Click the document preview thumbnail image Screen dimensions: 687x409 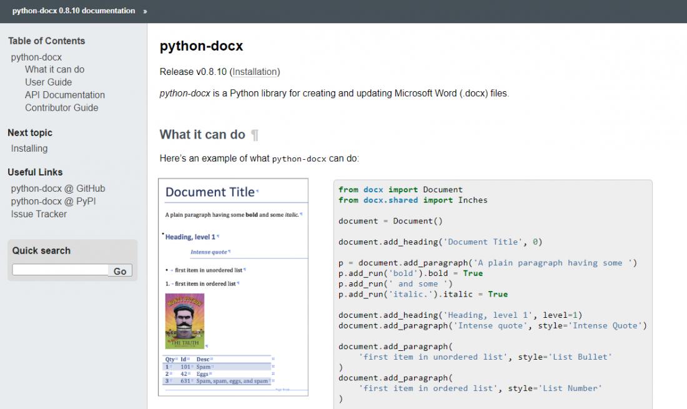pyautogui.click(x=233, y=287)
